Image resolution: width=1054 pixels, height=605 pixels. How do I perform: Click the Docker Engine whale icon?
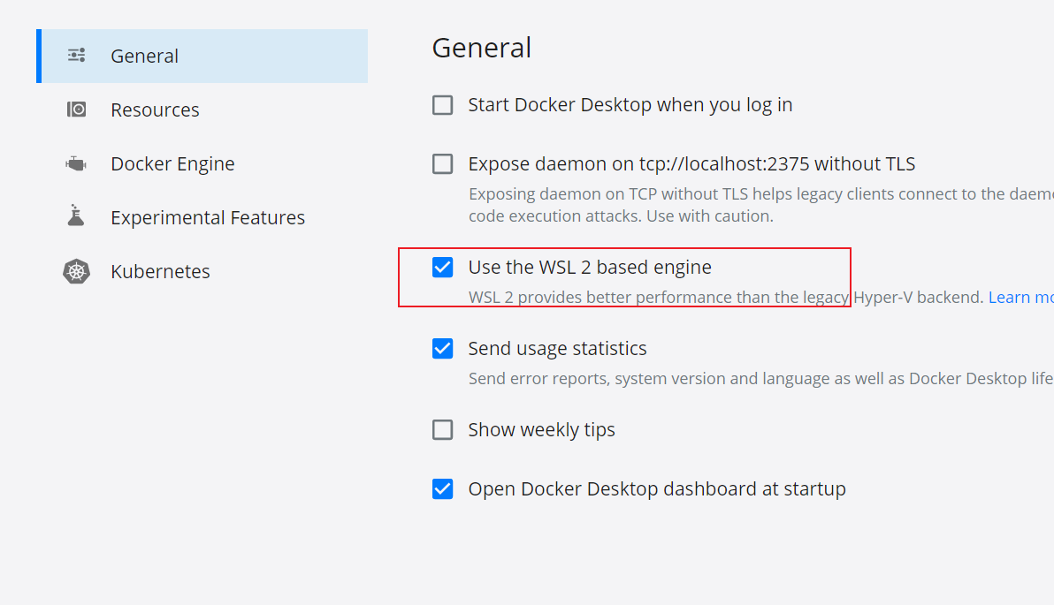click(77, 163)
